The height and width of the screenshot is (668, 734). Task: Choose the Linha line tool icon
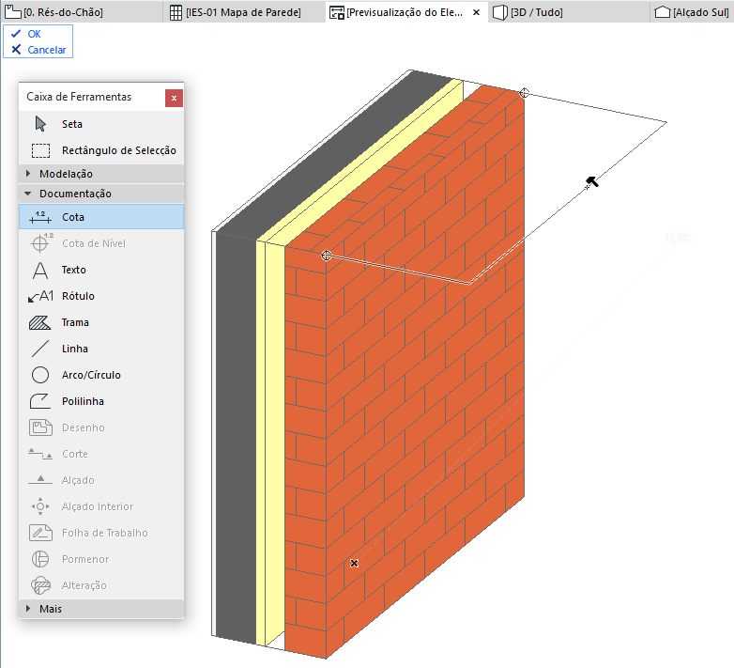pos(40,349)
